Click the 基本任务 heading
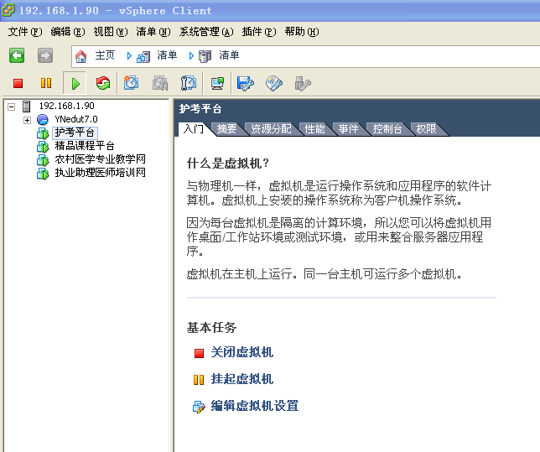 [x=211, y=328]
